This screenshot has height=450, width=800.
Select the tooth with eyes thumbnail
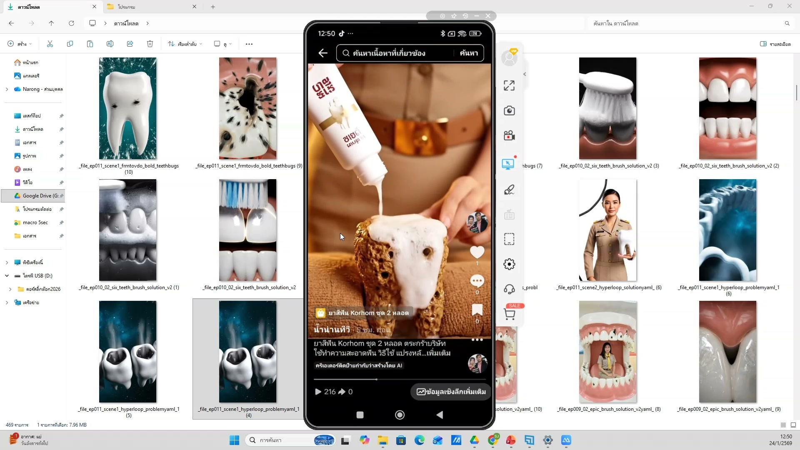click(127, 108)
